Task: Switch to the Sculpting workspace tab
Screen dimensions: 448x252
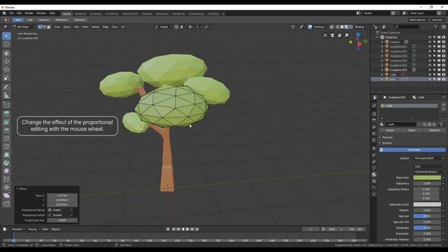Action: [x=96, y=14]
